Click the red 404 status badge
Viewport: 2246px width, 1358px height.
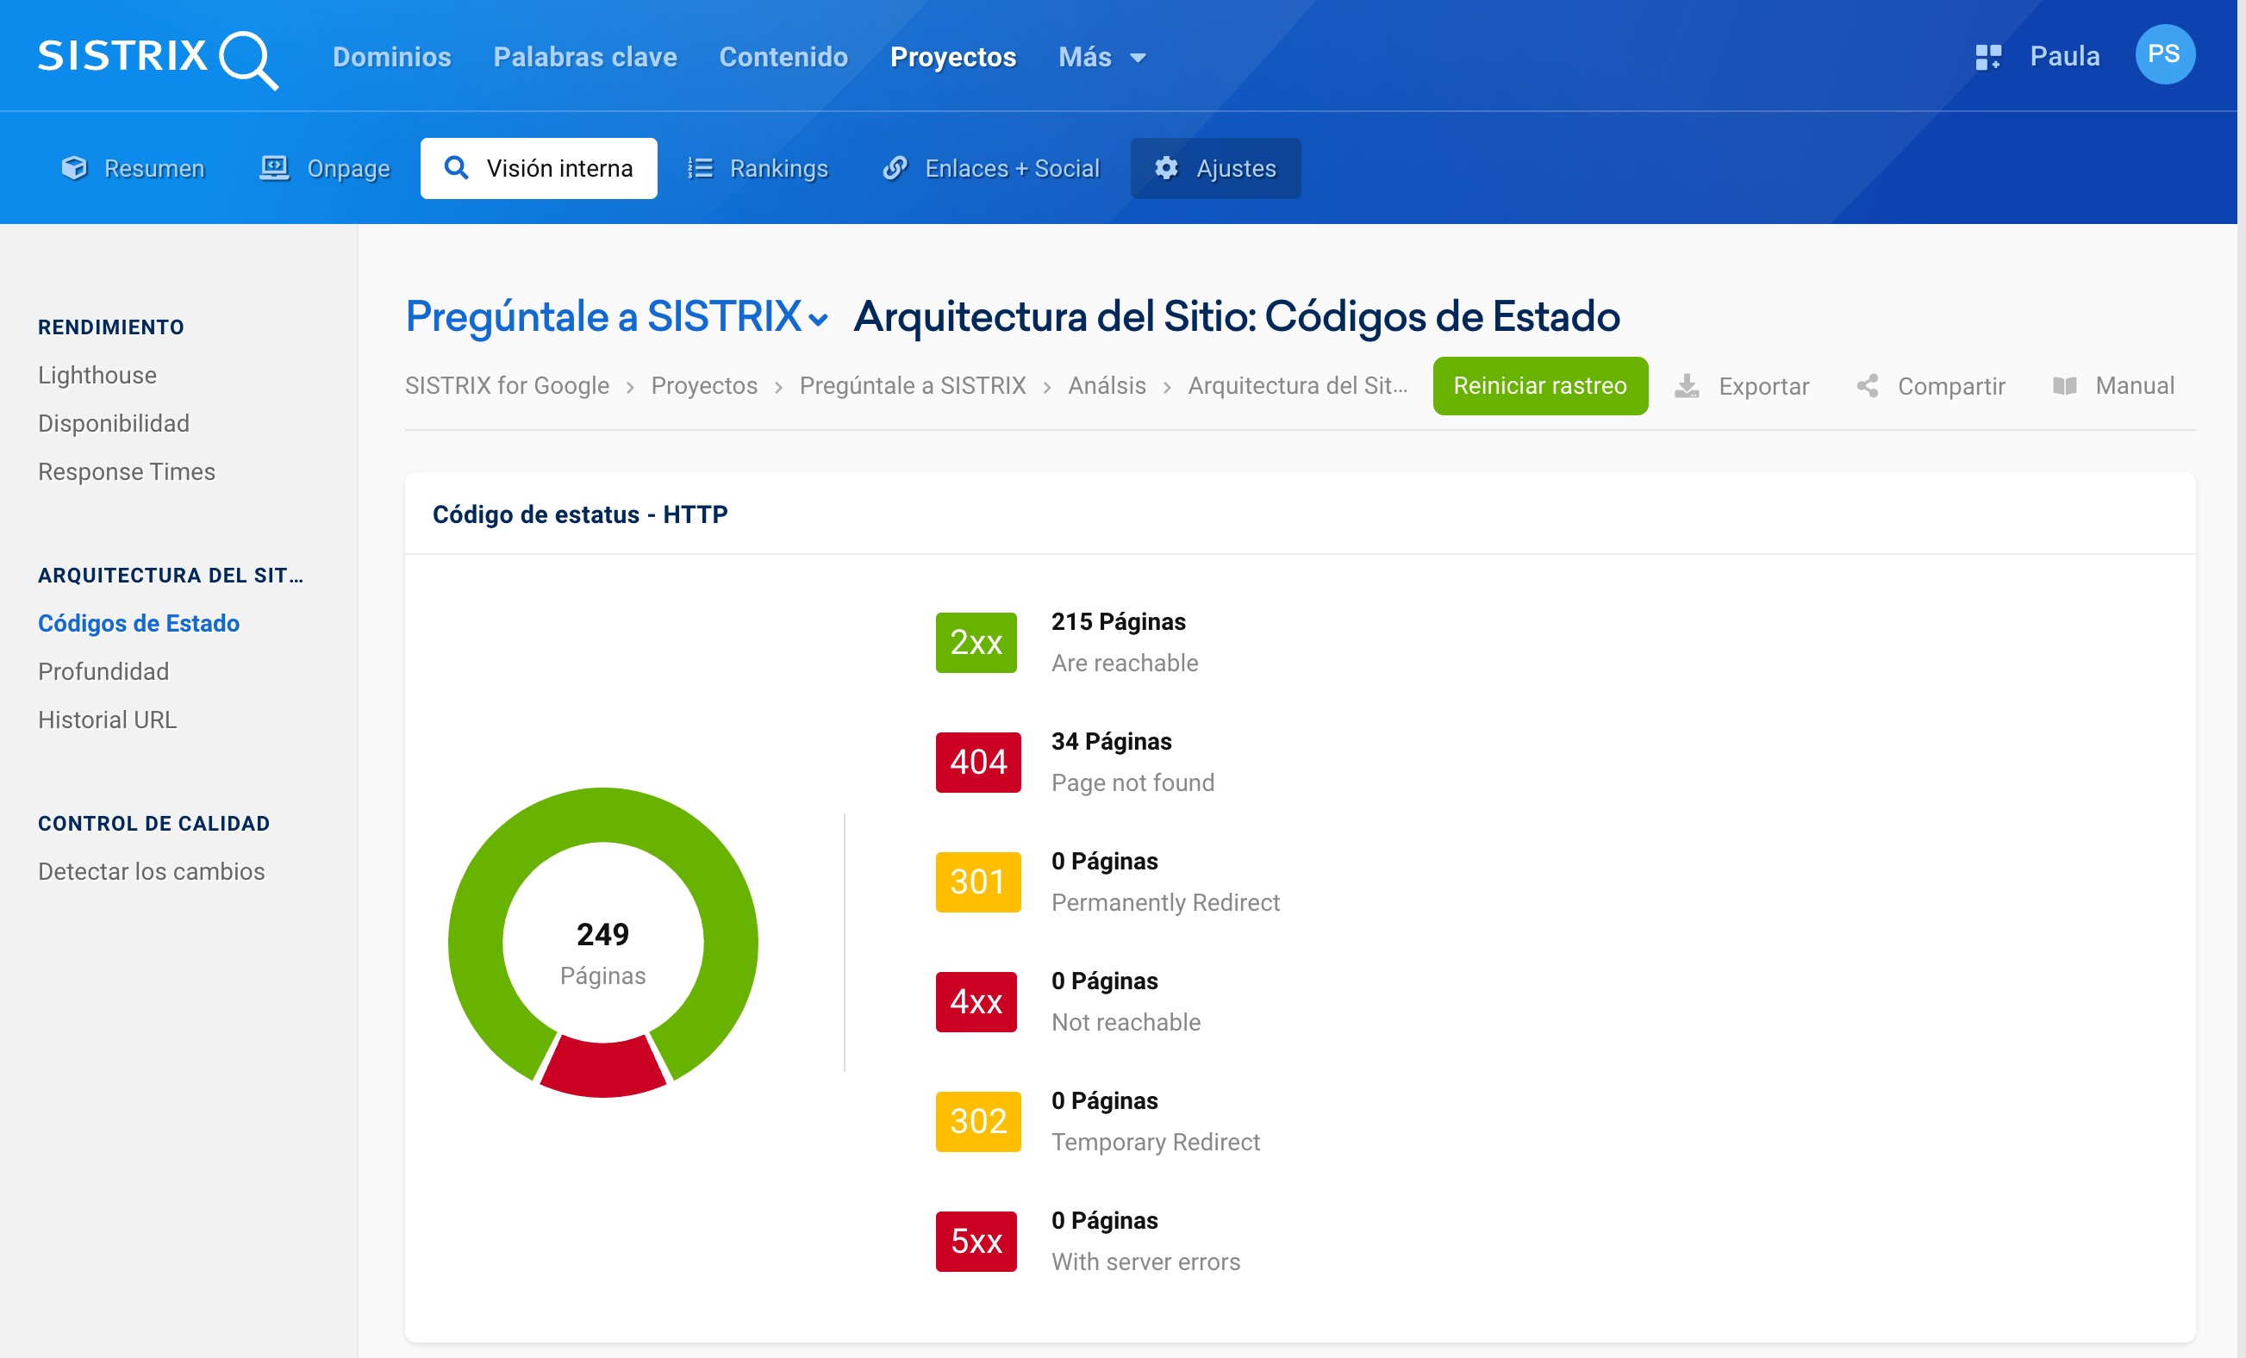(x=977, y=762)
